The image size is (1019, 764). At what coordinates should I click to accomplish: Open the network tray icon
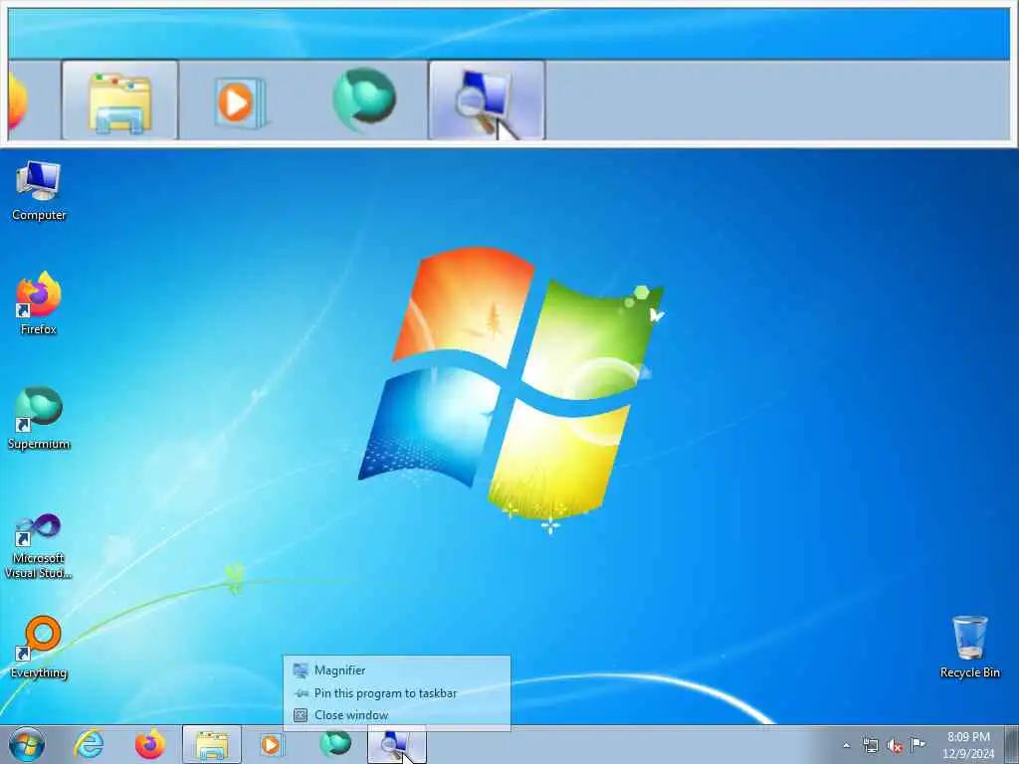coord(870,745)
